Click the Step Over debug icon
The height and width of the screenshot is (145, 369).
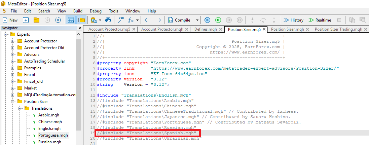tap(263, 20)
